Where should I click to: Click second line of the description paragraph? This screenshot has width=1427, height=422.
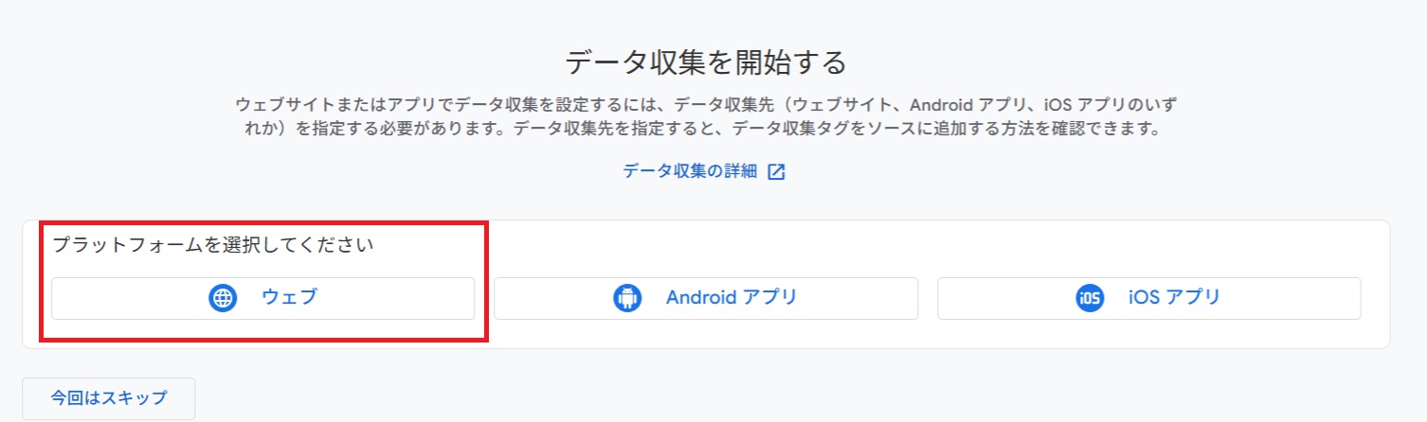(698, 128)
